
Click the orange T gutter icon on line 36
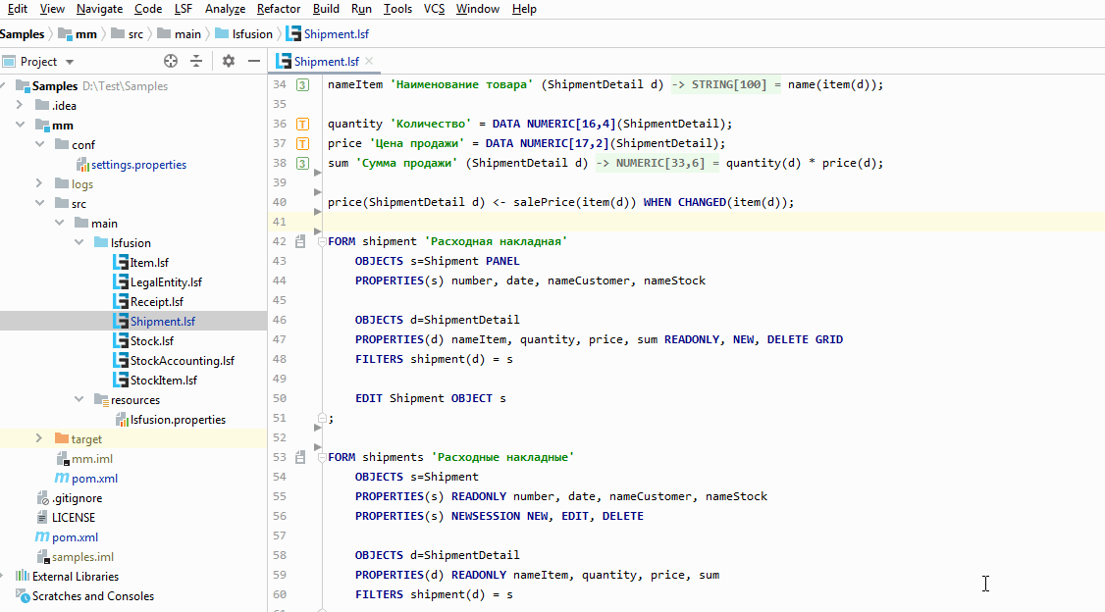coord(302,124)
